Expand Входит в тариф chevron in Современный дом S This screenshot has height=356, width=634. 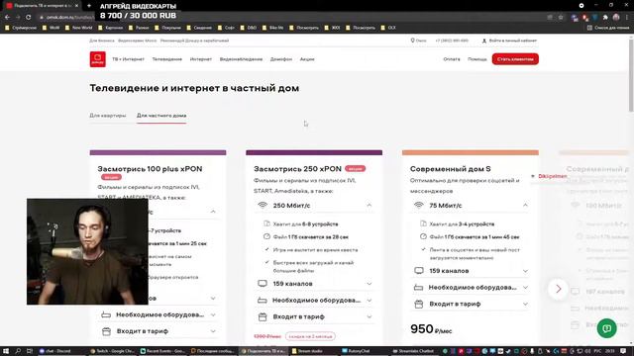(x=525, y=304)
